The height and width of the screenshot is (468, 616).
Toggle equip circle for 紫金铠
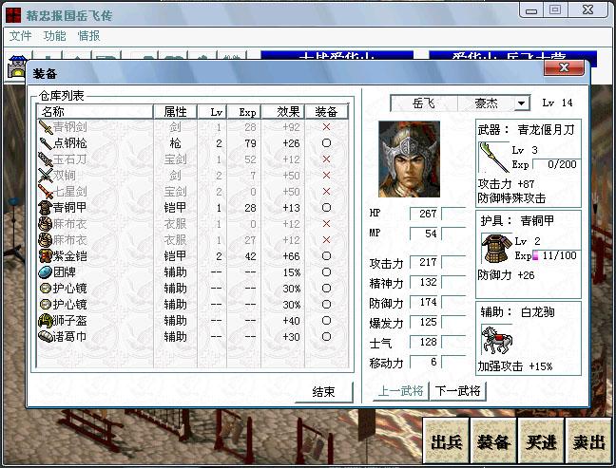(326, 256)
